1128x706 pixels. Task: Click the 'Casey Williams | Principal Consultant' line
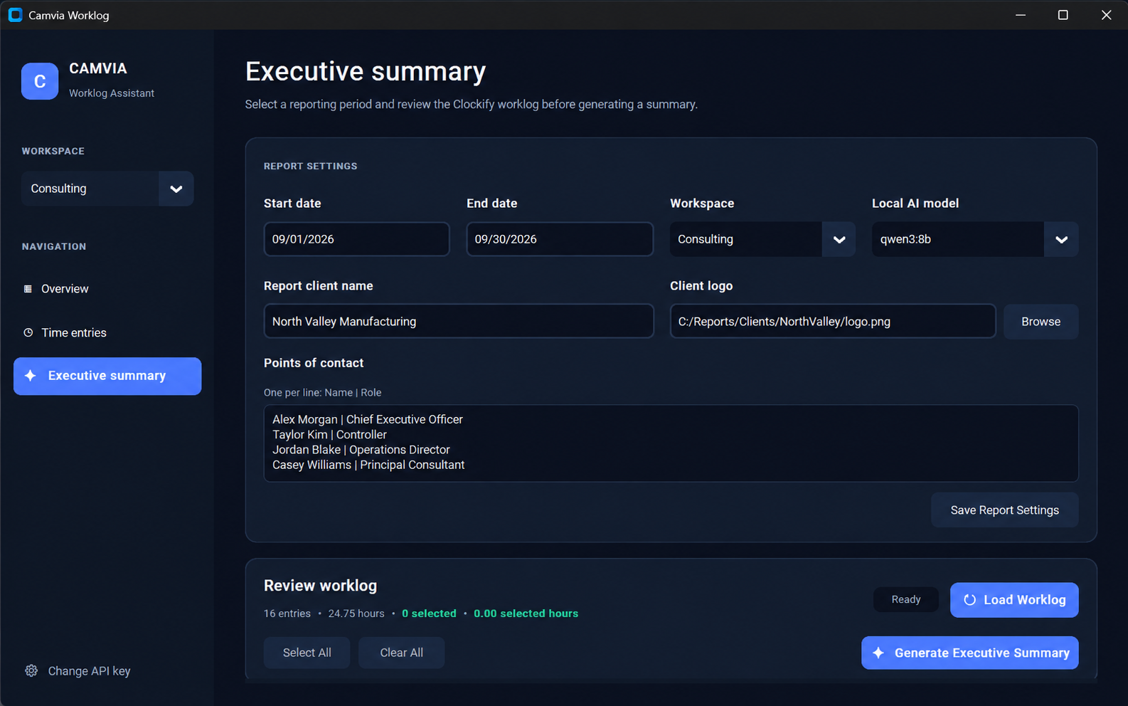(368, 465)
